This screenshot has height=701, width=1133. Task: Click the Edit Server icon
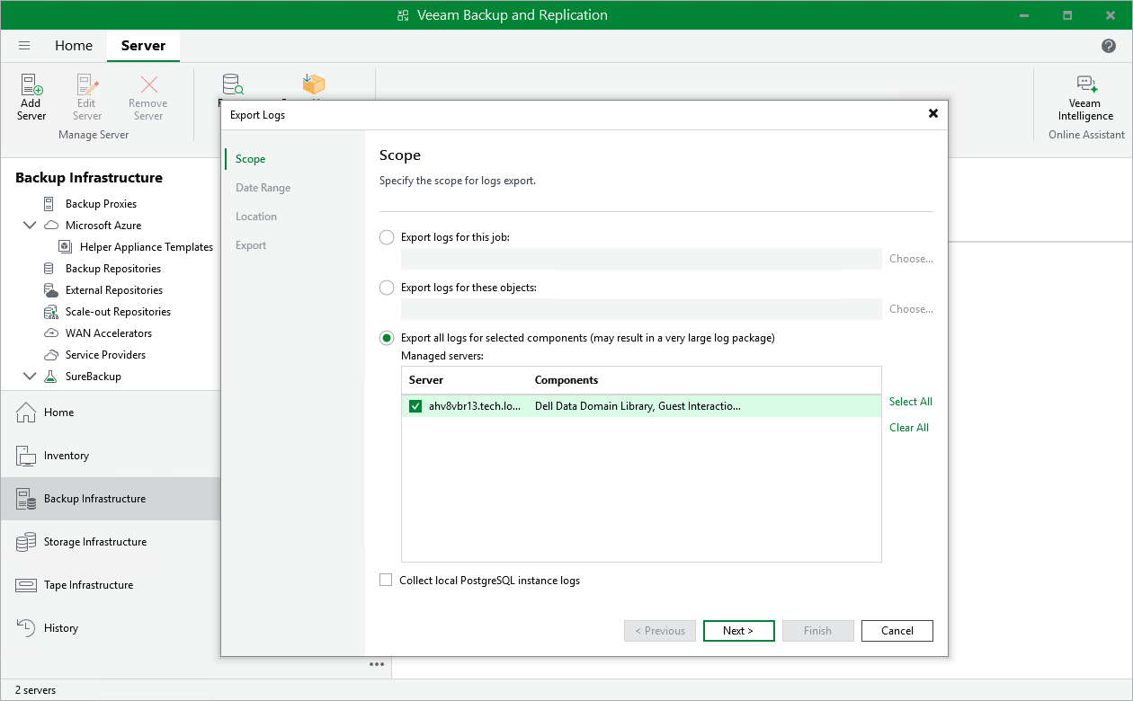[x=86, y=93]
